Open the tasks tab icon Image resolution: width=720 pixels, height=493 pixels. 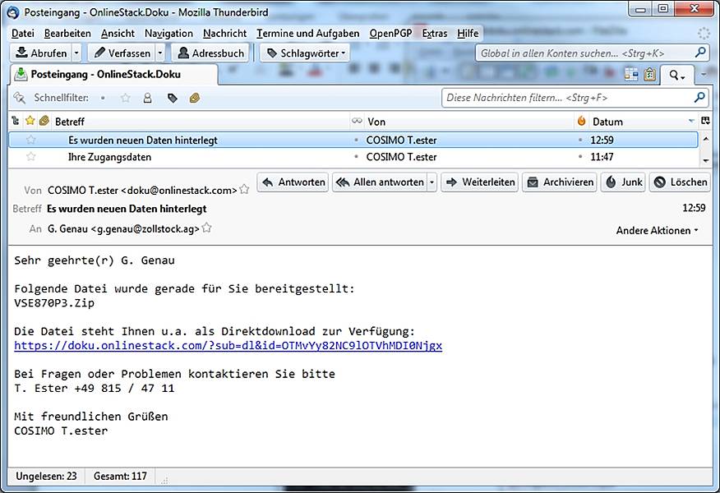pyautogui.click(x=649, y=75)
